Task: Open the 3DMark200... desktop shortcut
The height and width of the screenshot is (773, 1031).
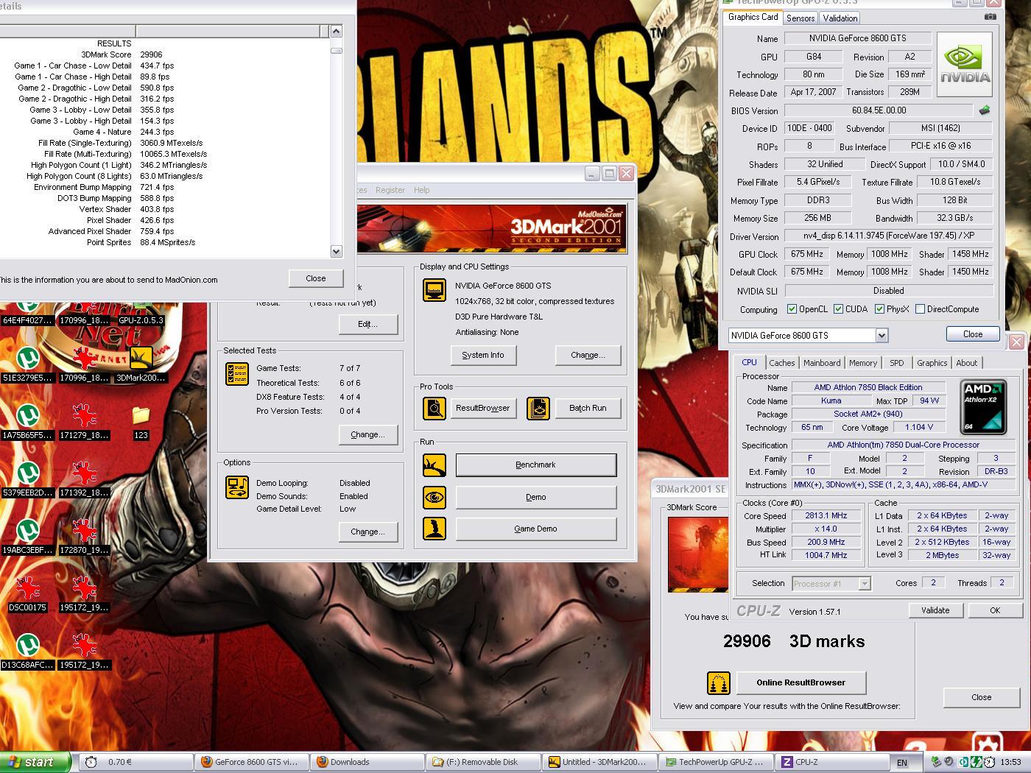Action: coord(141,364)
